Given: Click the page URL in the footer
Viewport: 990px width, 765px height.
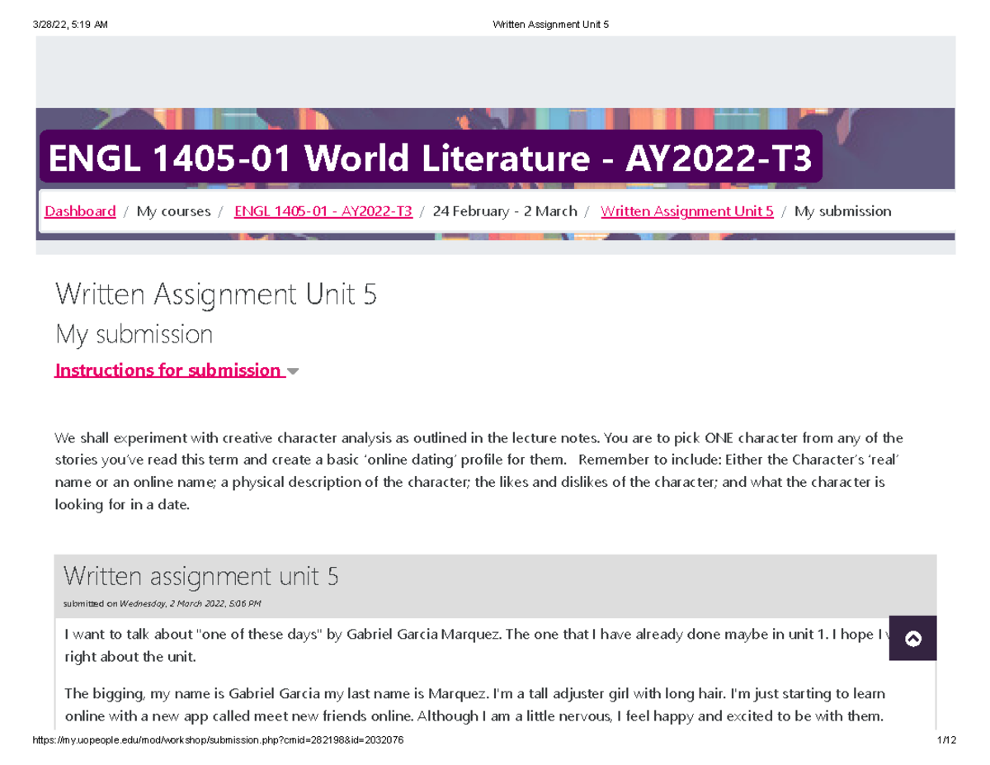Looking at the screenshot, I should 218,741.
